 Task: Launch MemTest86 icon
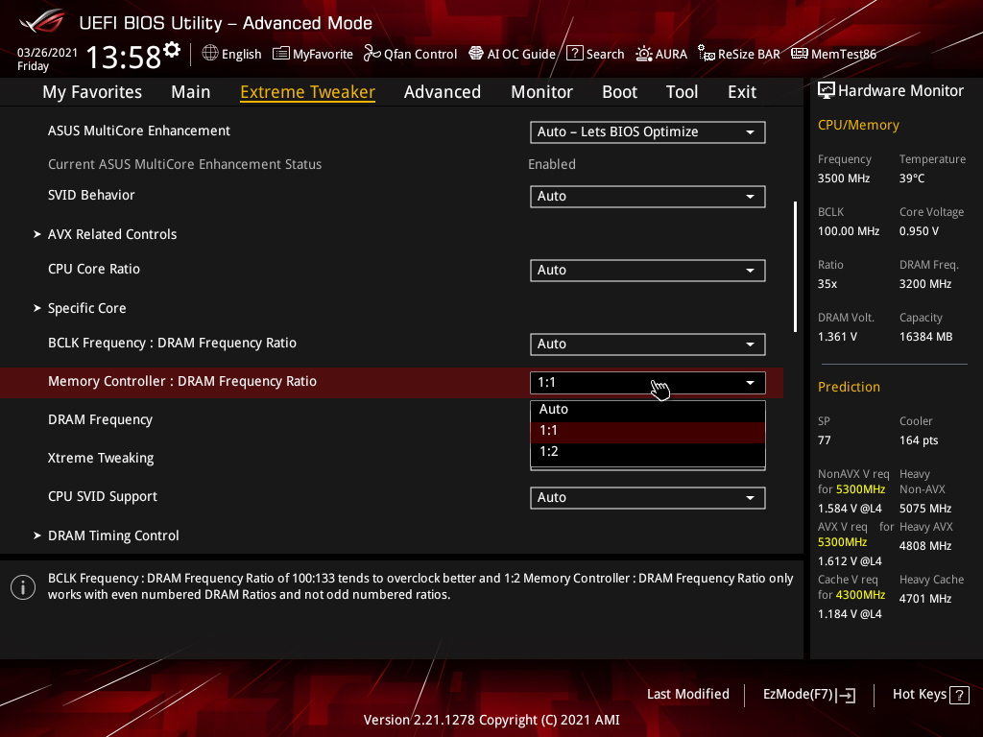(800, 54)
